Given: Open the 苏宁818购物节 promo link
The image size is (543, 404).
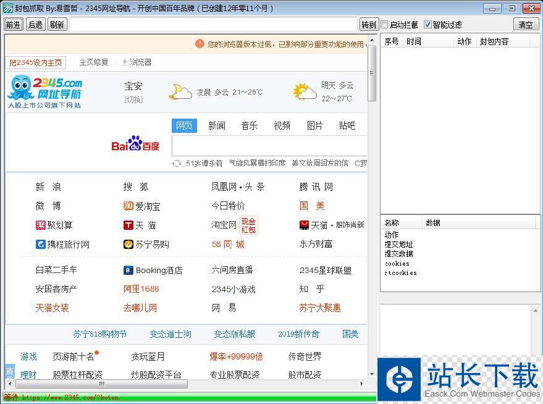Looking at the screenshot, I should pos(100,334).
